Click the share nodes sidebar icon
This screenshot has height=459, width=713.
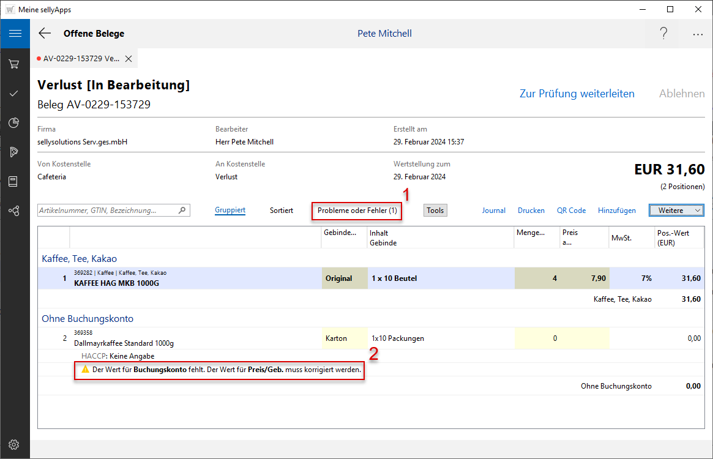pos(14,211)
